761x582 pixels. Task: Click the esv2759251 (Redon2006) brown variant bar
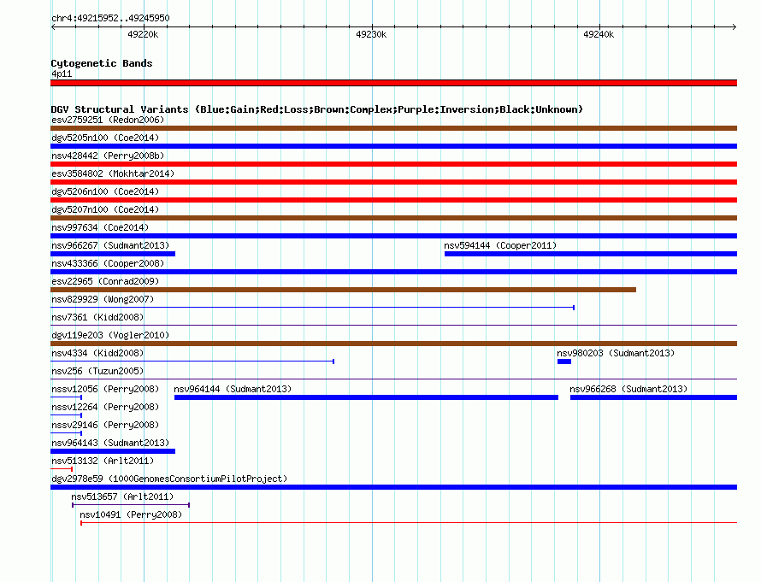(393, 128)
